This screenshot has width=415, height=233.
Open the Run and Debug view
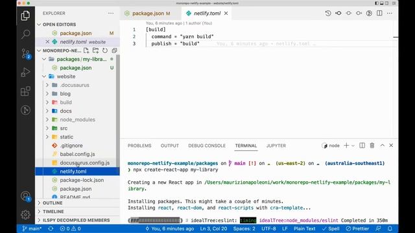pos(25,72)
